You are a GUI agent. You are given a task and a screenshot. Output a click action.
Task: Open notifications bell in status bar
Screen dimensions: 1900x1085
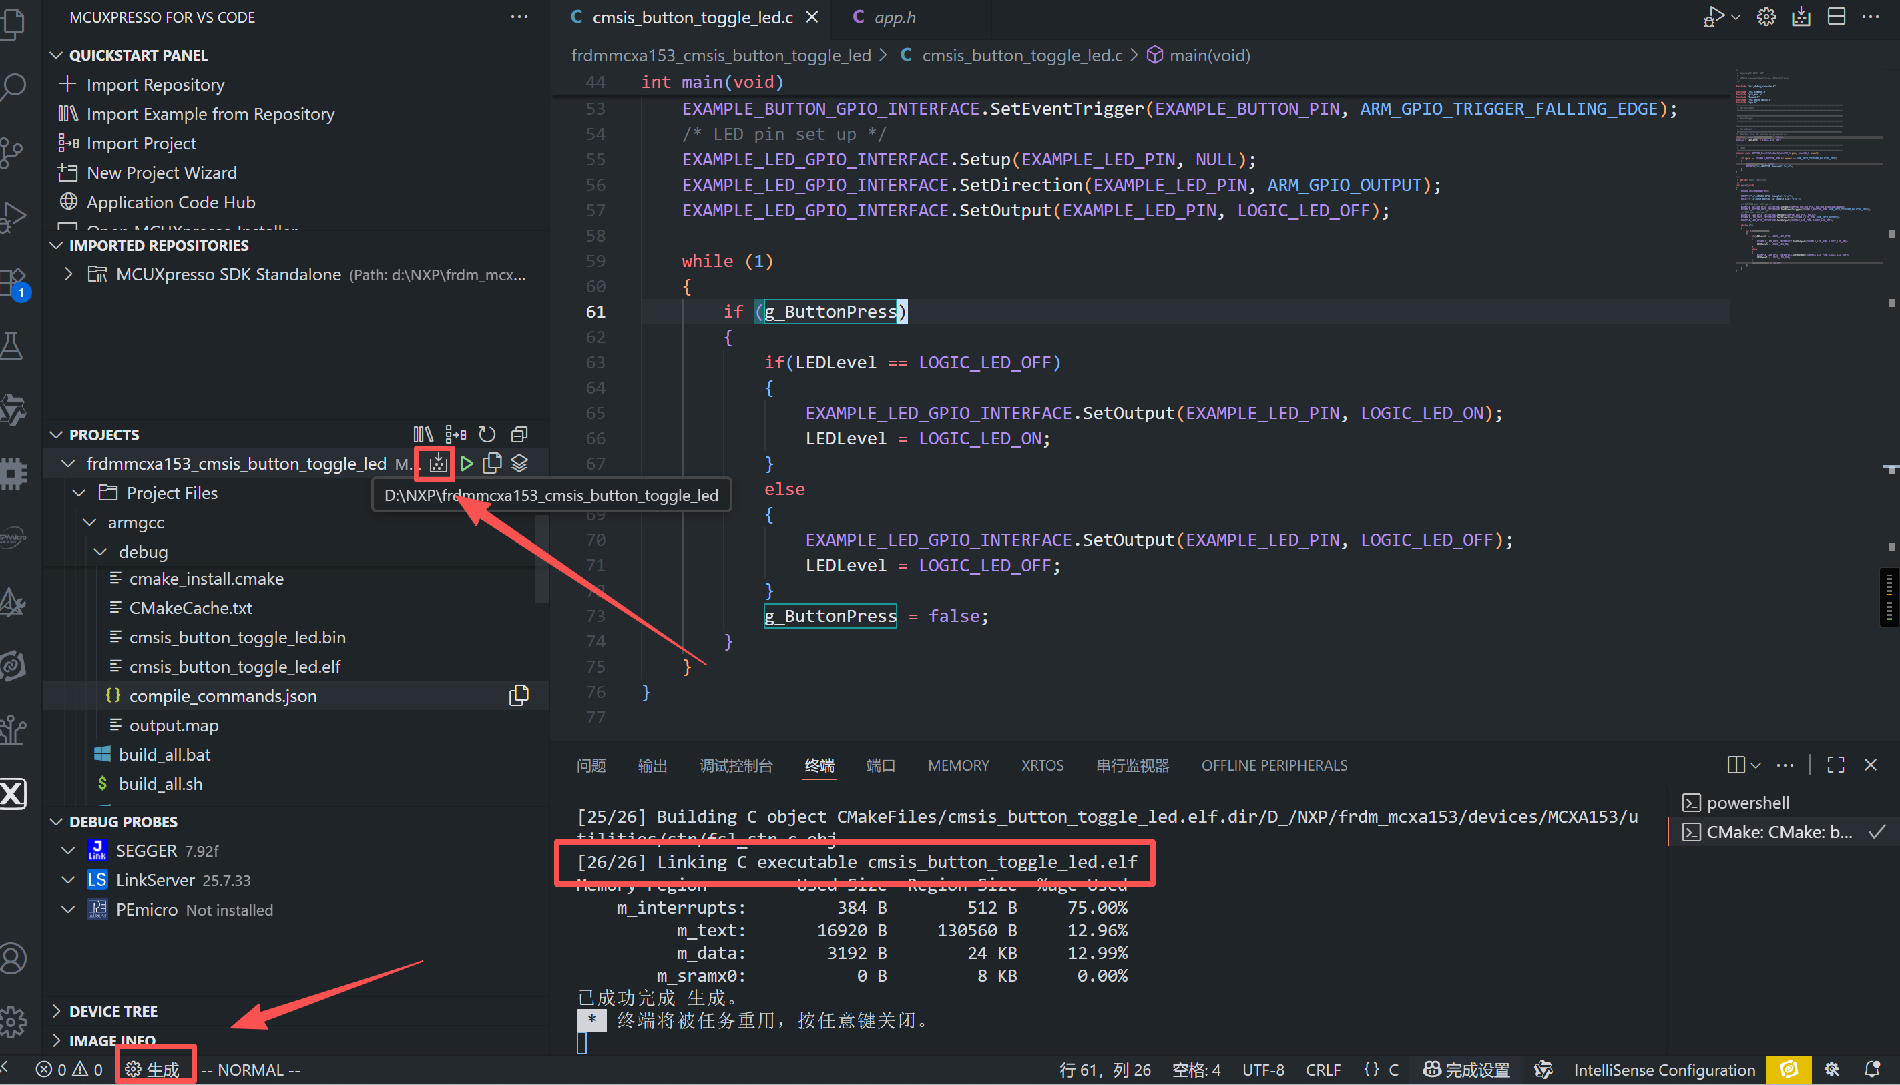[x=1872, y=1070]
